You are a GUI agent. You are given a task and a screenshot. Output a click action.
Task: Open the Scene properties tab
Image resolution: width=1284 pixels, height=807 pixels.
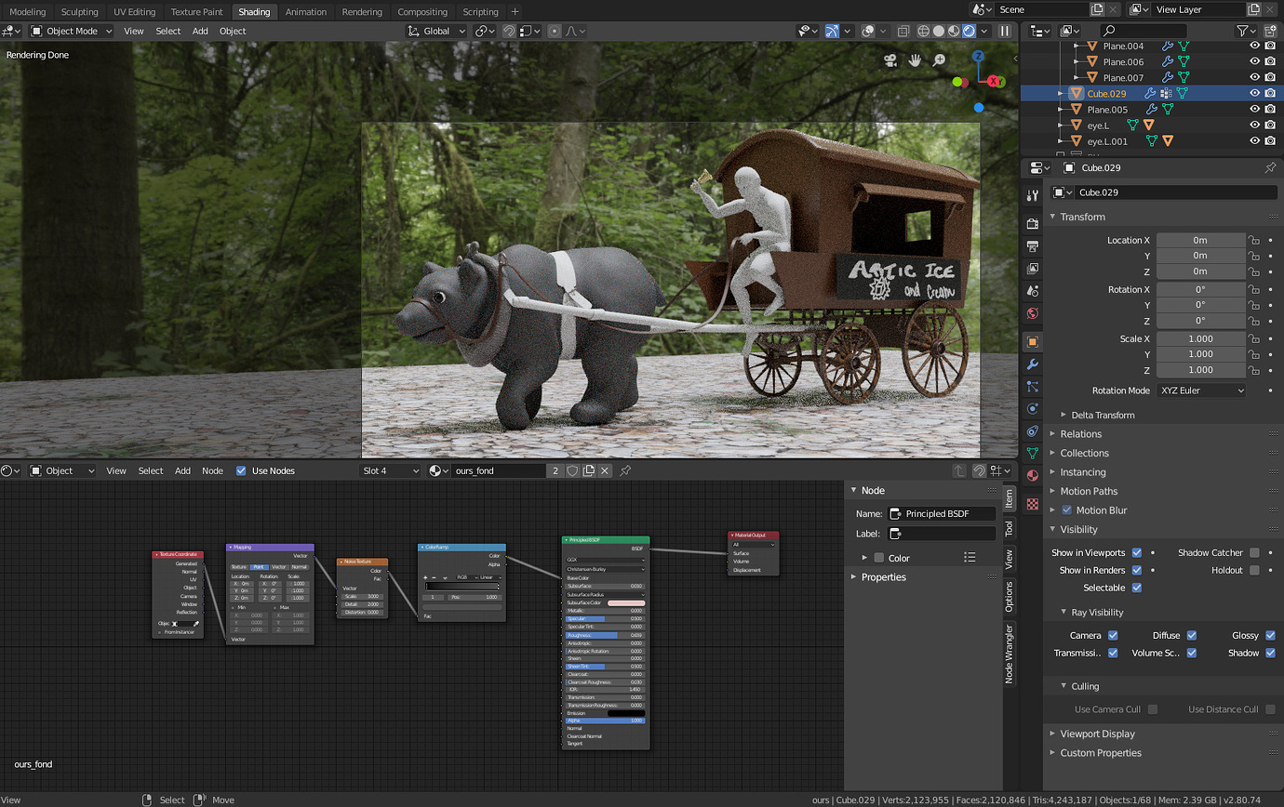[x=1032, y=291]
